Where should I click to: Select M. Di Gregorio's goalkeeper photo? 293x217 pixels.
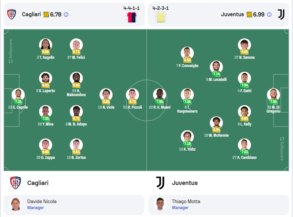point(274,95)
